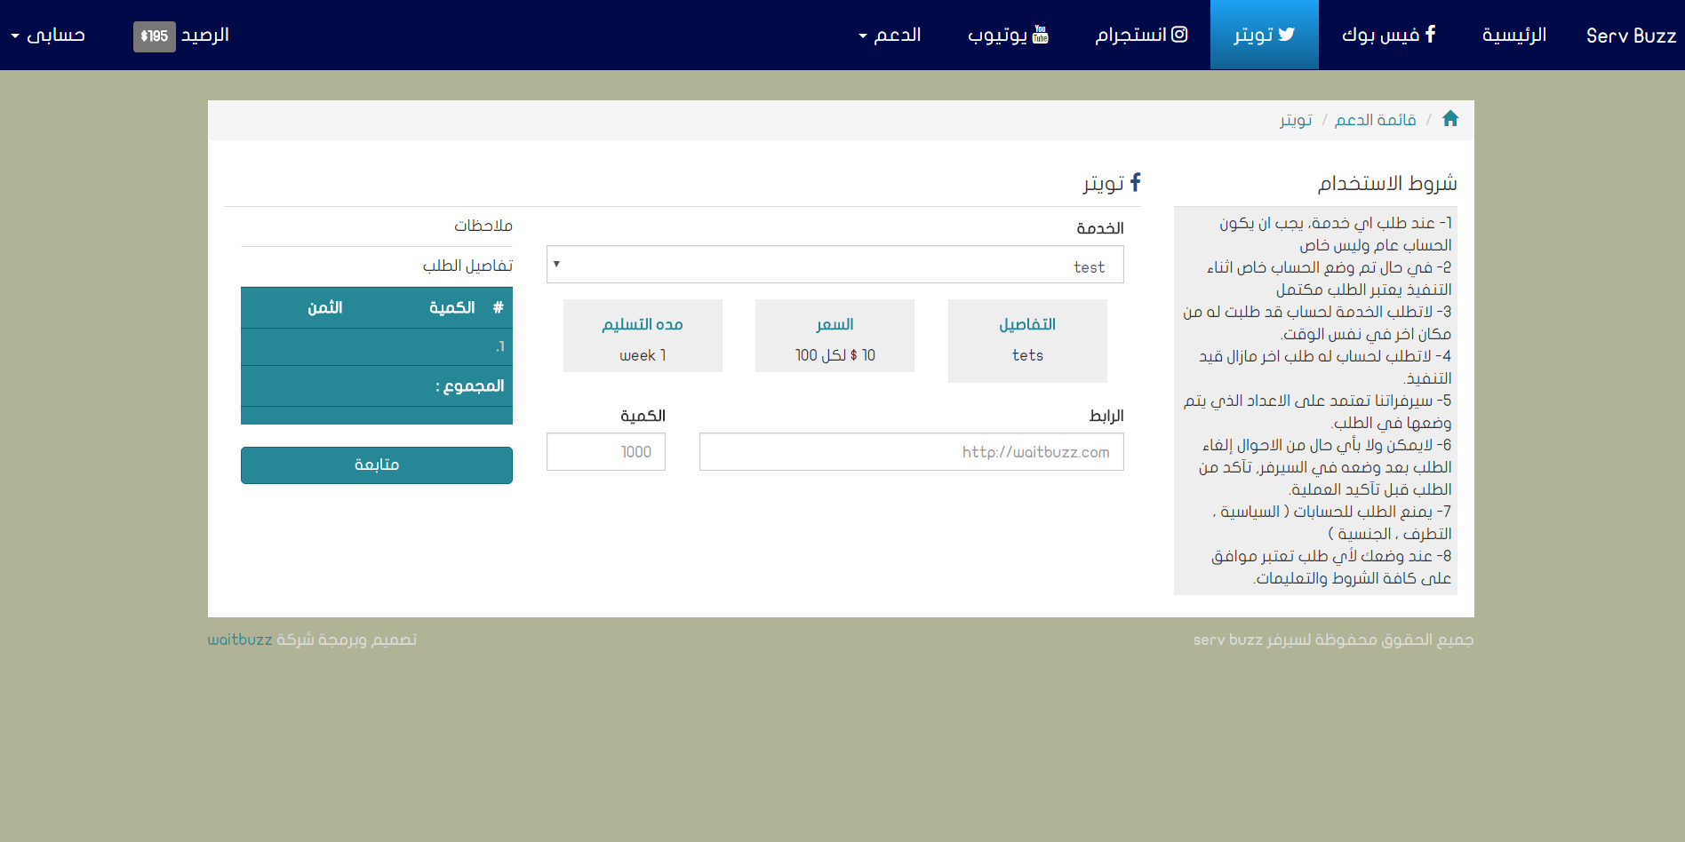Expand the الدعم support dropdown
The height and width of the screenshot is (842, 1685).
[890, 35]
